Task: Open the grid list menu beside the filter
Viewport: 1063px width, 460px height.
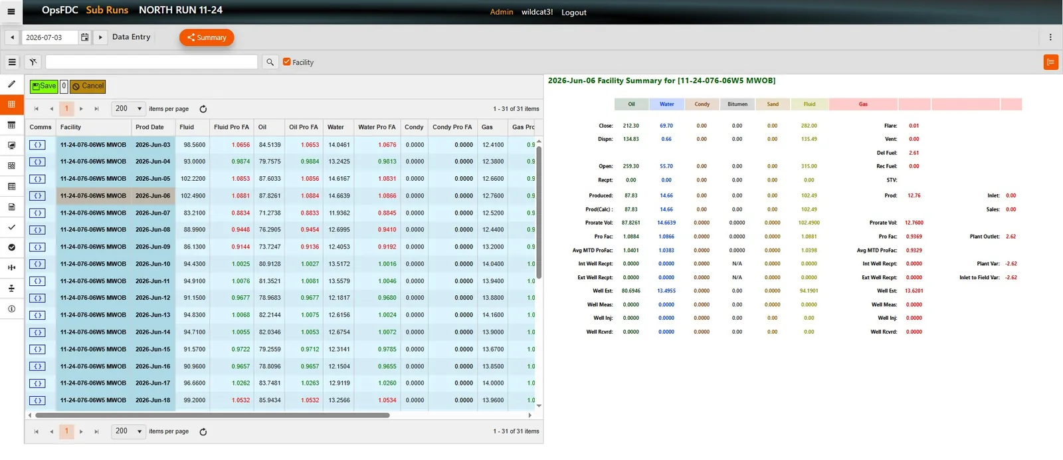Action: [12, 62]
